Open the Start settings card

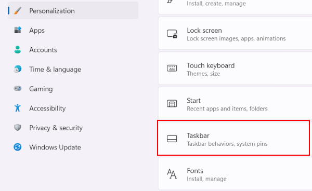[x=235, y=103]
